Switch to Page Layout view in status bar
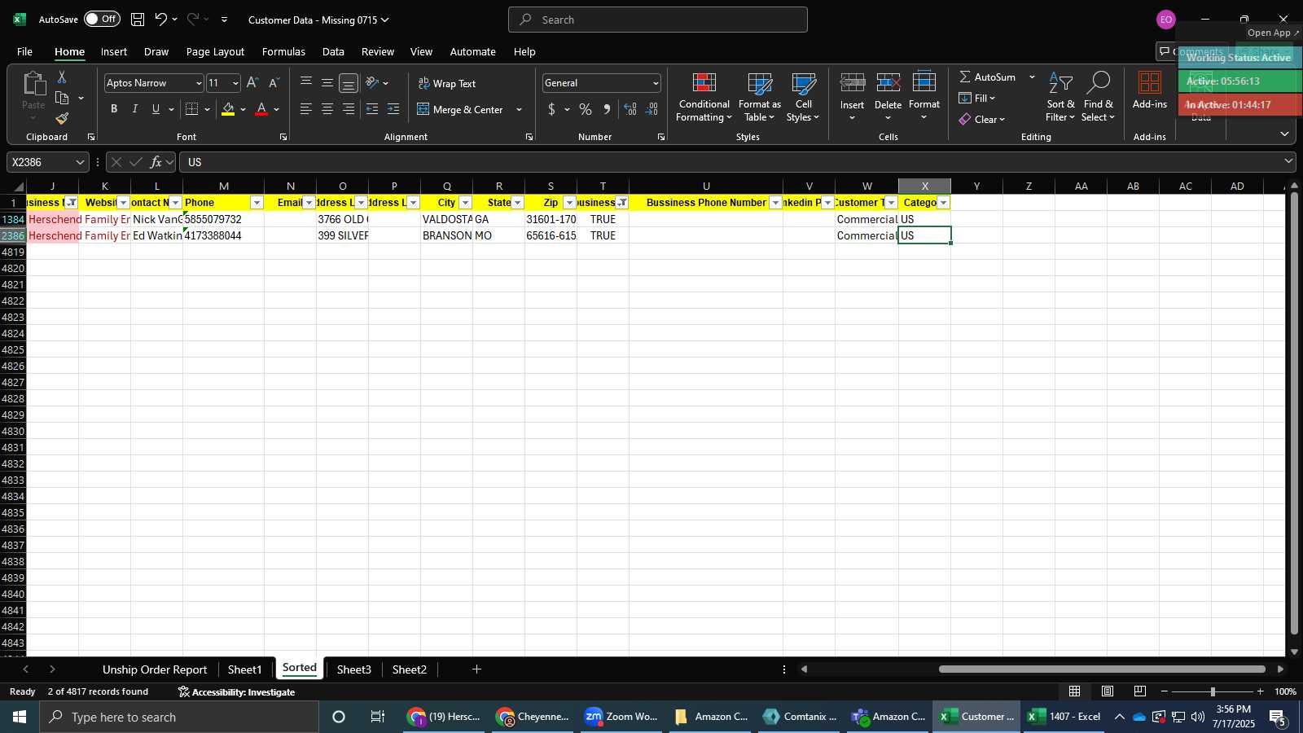The width and height of the screenshot is (1303, 733). [x=1108, y=691]
